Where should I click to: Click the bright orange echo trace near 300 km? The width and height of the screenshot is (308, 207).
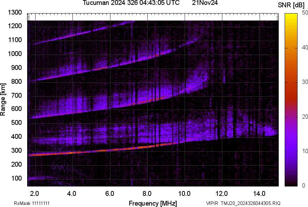[105, 151]
